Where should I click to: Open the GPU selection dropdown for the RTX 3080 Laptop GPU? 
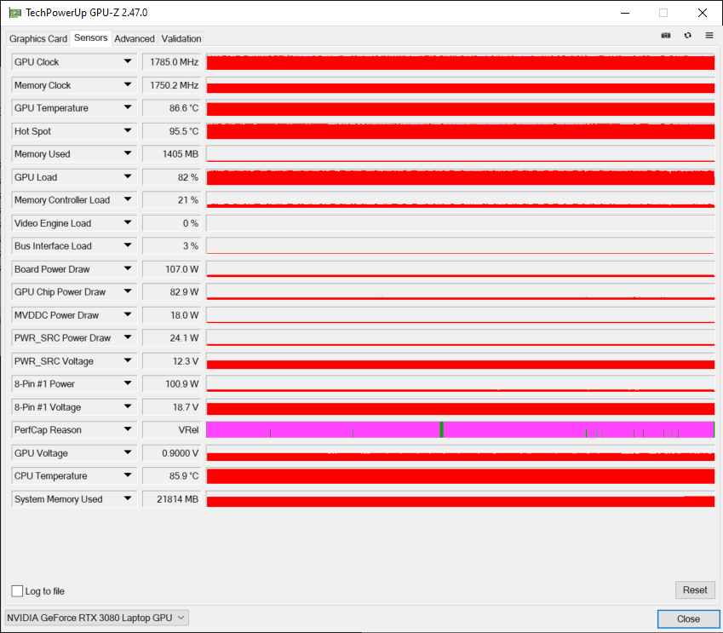coord(96,618)
